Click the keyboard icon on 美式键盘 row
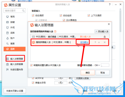Image resolution: width=125 pixels, height=97 pixels. [33, 37]
